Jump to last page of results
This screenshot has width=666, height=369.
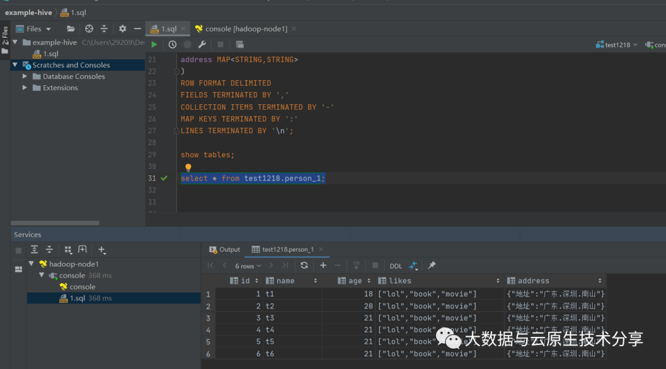[x=286, y=265]
